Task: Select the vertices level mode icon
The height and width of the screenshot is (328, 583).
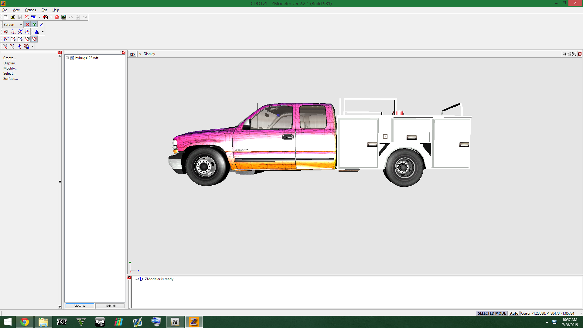Action: 6,39
